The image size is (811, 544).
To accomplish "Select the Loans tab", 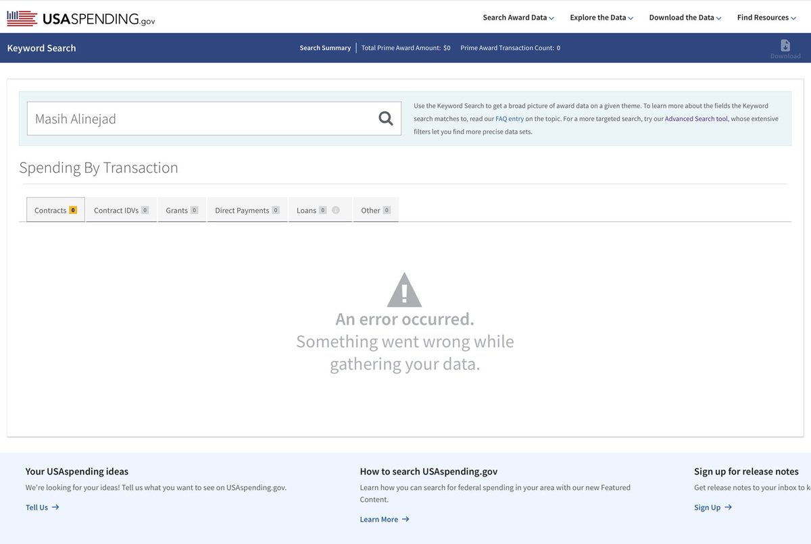I will 320,210.
